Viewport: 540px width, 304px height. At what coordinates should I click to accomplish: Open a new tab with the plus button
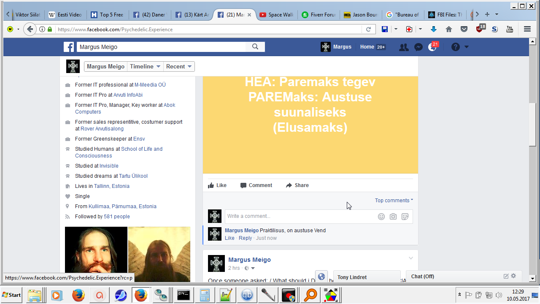487,14
